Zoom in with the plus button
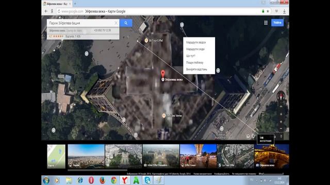The width and height of the screenshot is (330, 185). (281, 122)
